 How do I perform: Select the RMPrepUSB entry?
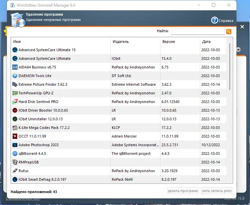pos(29,162)
